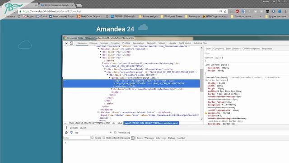Expand the second div class row node
Screen dimensions: 289x163
coord(101,55)
